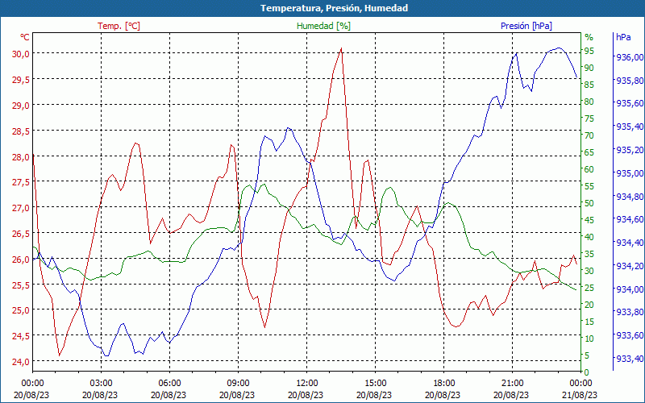This screenshot has width=645, height=403.
Task: Click the '934,40' pressure axis value
Action: click(x=630, y=243)
